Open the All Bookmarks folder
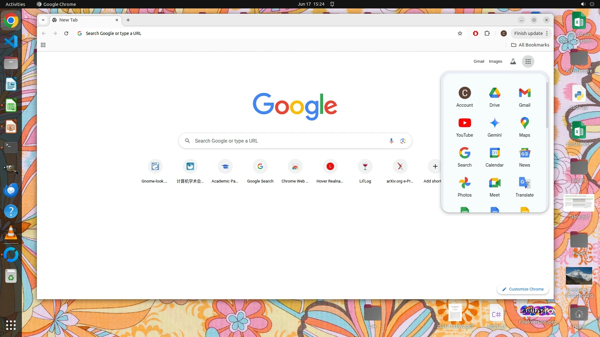 [x=530, y=45]
